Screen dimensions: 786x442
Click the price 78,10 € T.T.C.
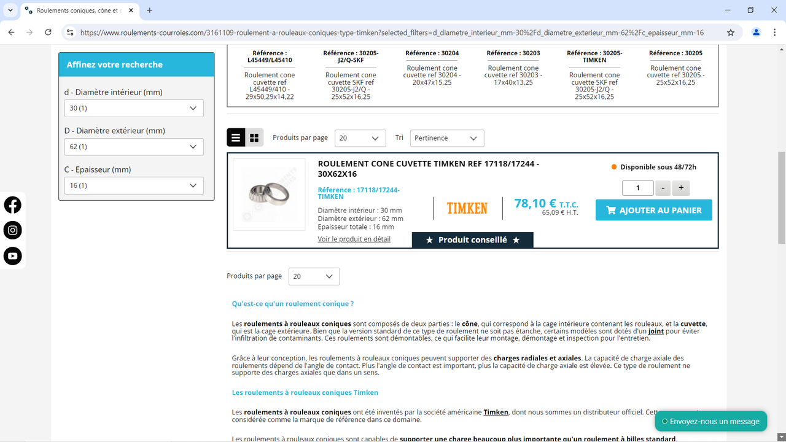[546, 203]
